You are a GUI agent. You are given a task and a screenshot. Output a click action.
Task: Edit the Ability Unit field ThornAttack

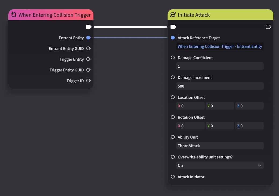pyautogui.click(x=220, y=146)
